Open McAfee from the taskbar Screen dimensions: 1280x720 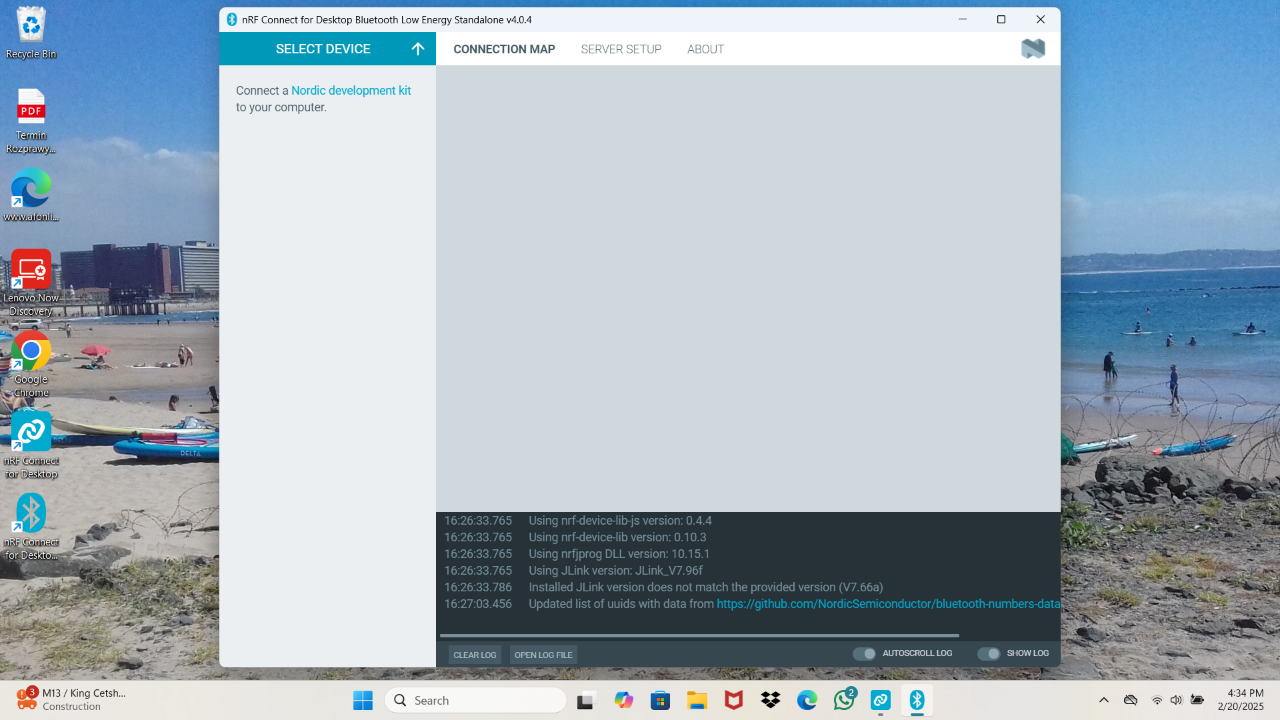pos(733,700)
